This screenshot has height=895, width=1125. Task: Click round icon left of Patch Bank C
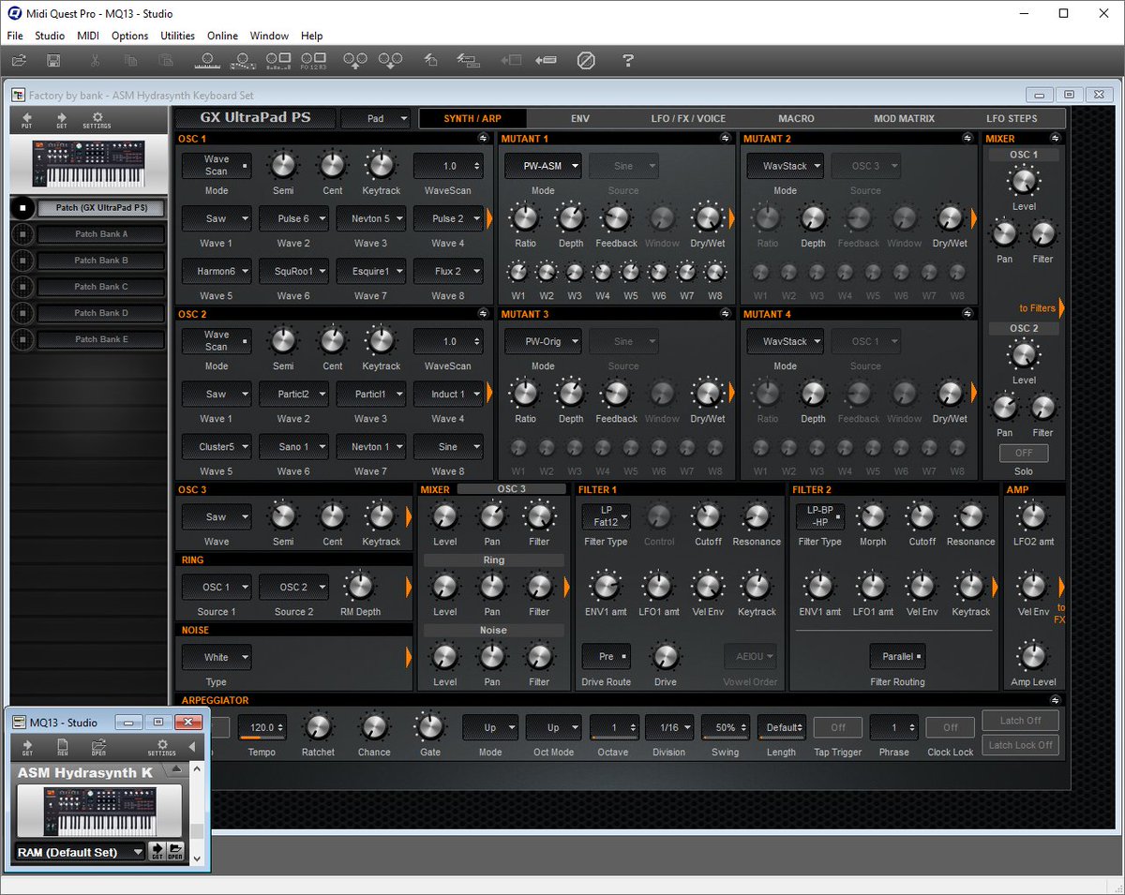click(x=22, y=287)
